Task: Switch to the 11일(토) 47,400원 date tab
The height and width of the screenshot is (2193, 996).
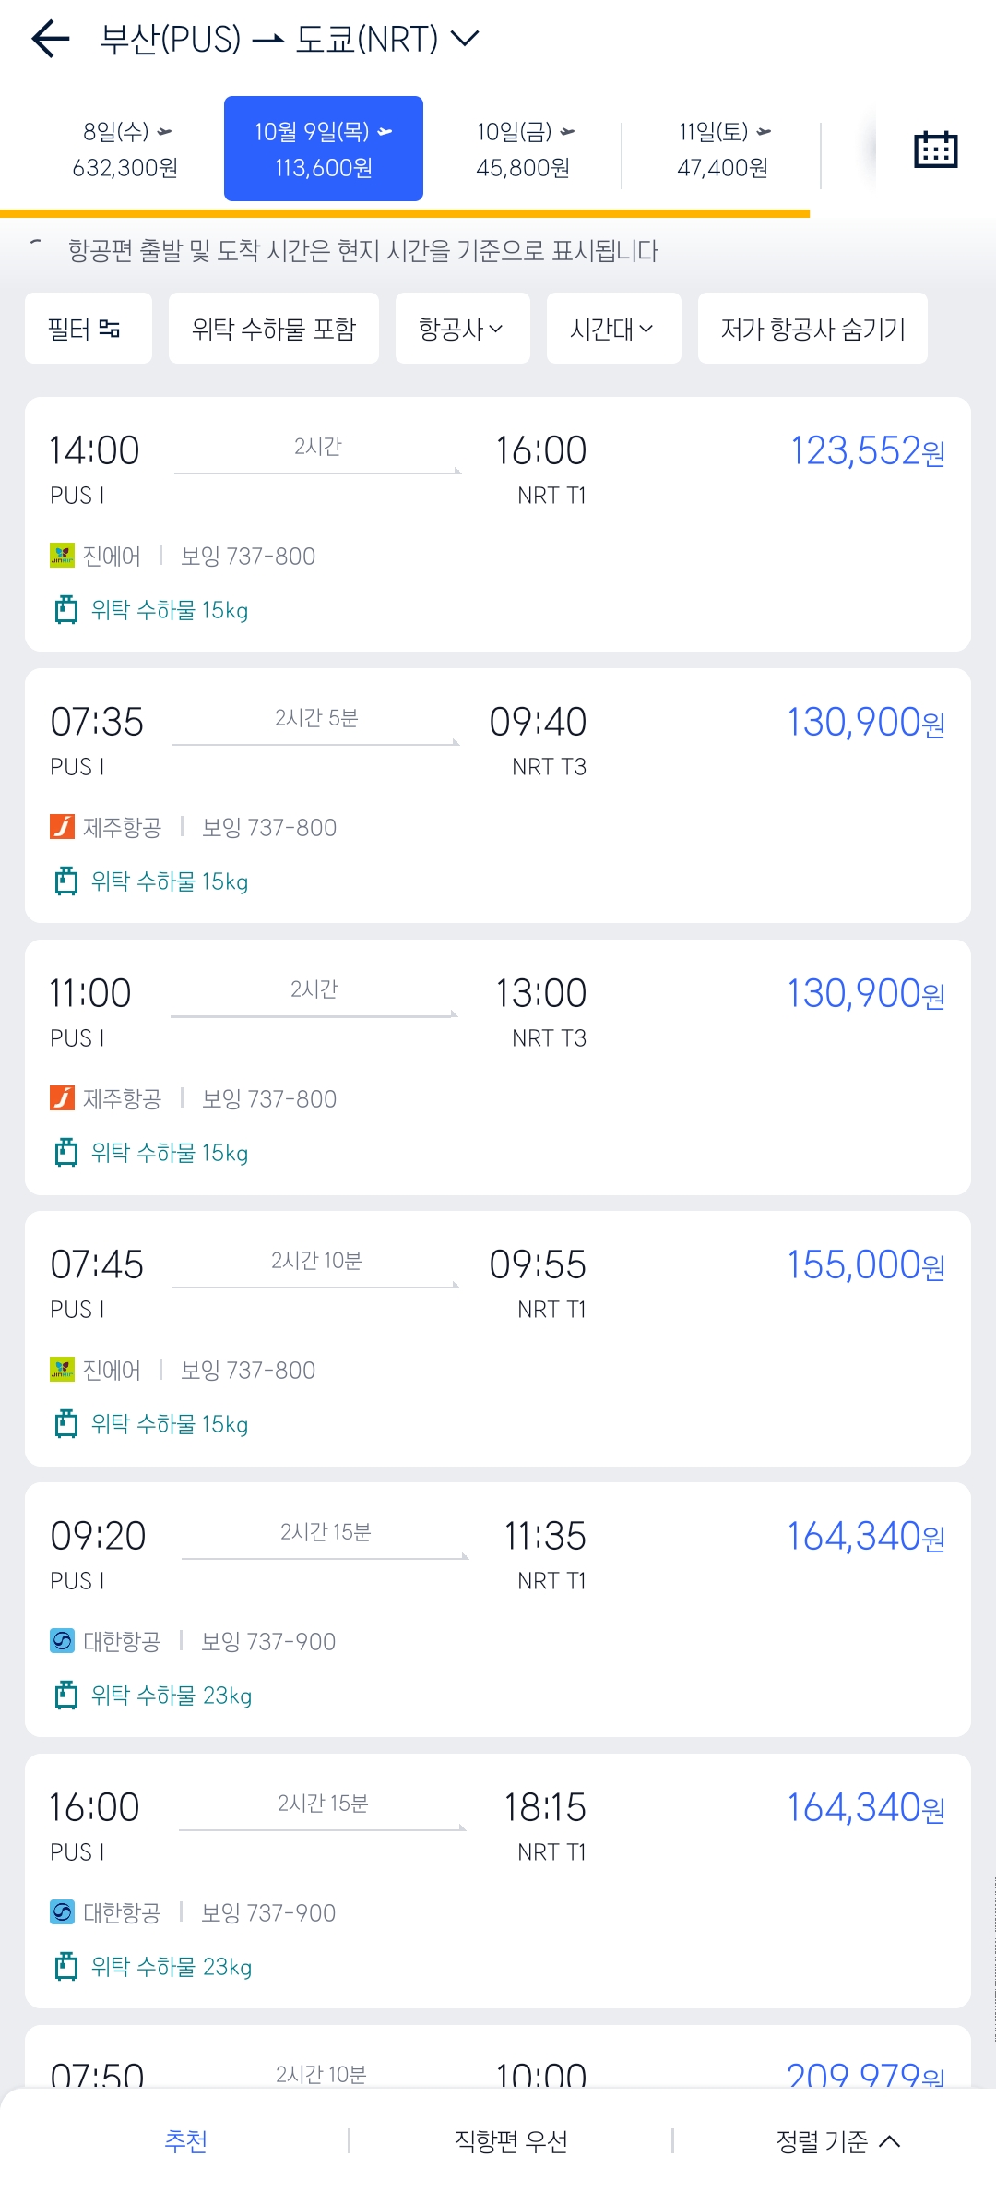Action: click(722, 150)
